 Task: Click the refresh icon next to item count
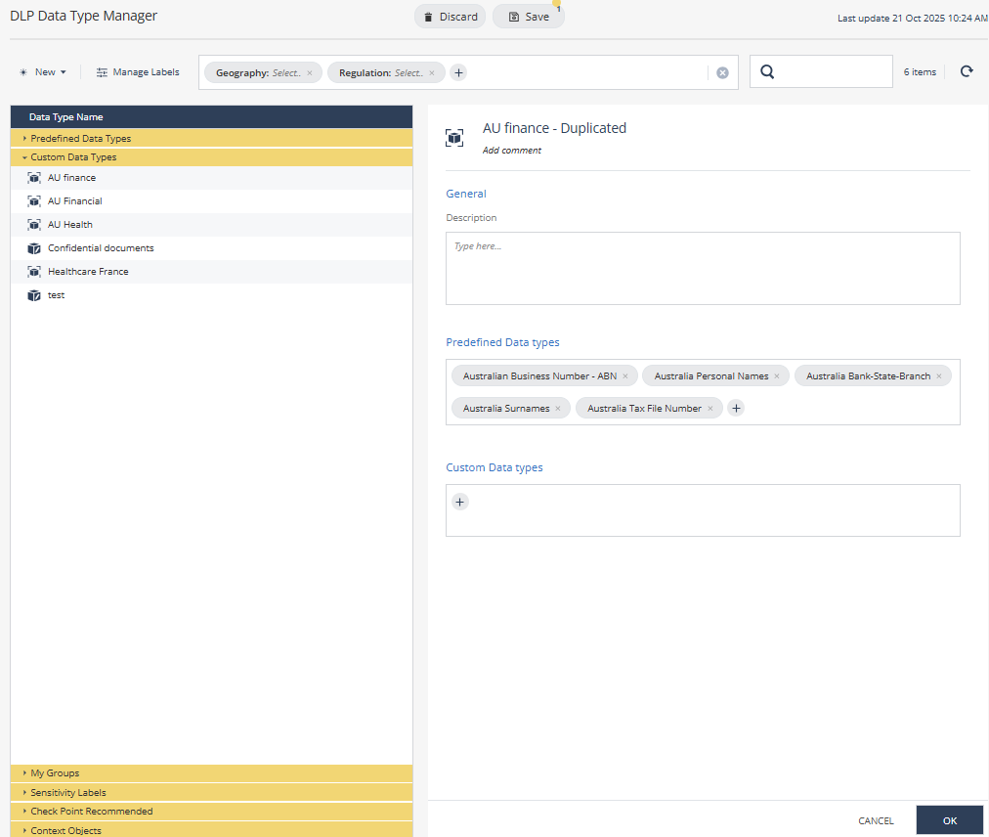[967, 71]
